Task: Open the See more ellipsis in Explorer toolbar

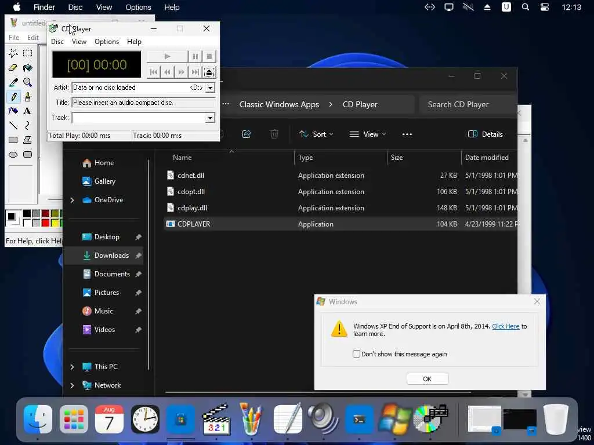Action: [x=407, y=134]
